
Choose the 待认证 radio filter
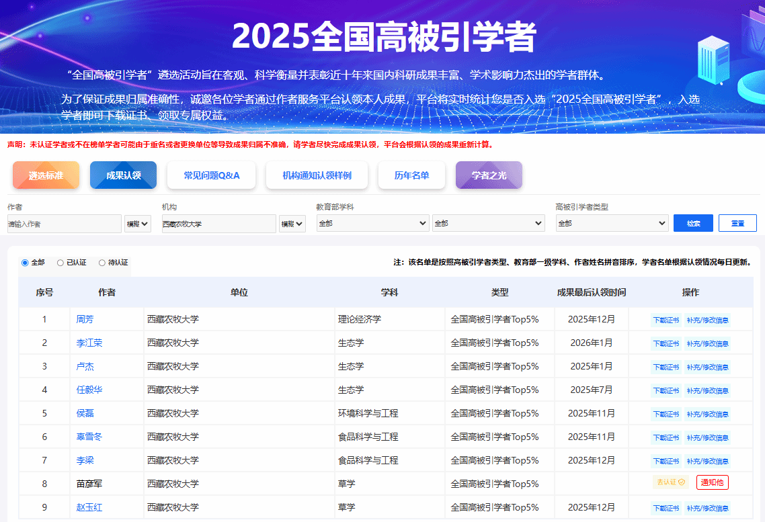click(102, 263)
